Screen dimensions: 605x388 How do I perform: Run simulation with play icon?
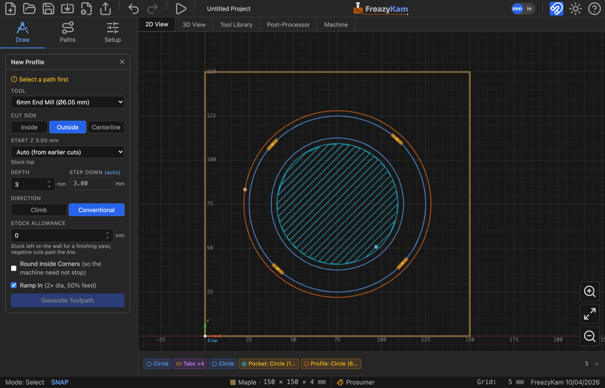(x=181, y=9)
